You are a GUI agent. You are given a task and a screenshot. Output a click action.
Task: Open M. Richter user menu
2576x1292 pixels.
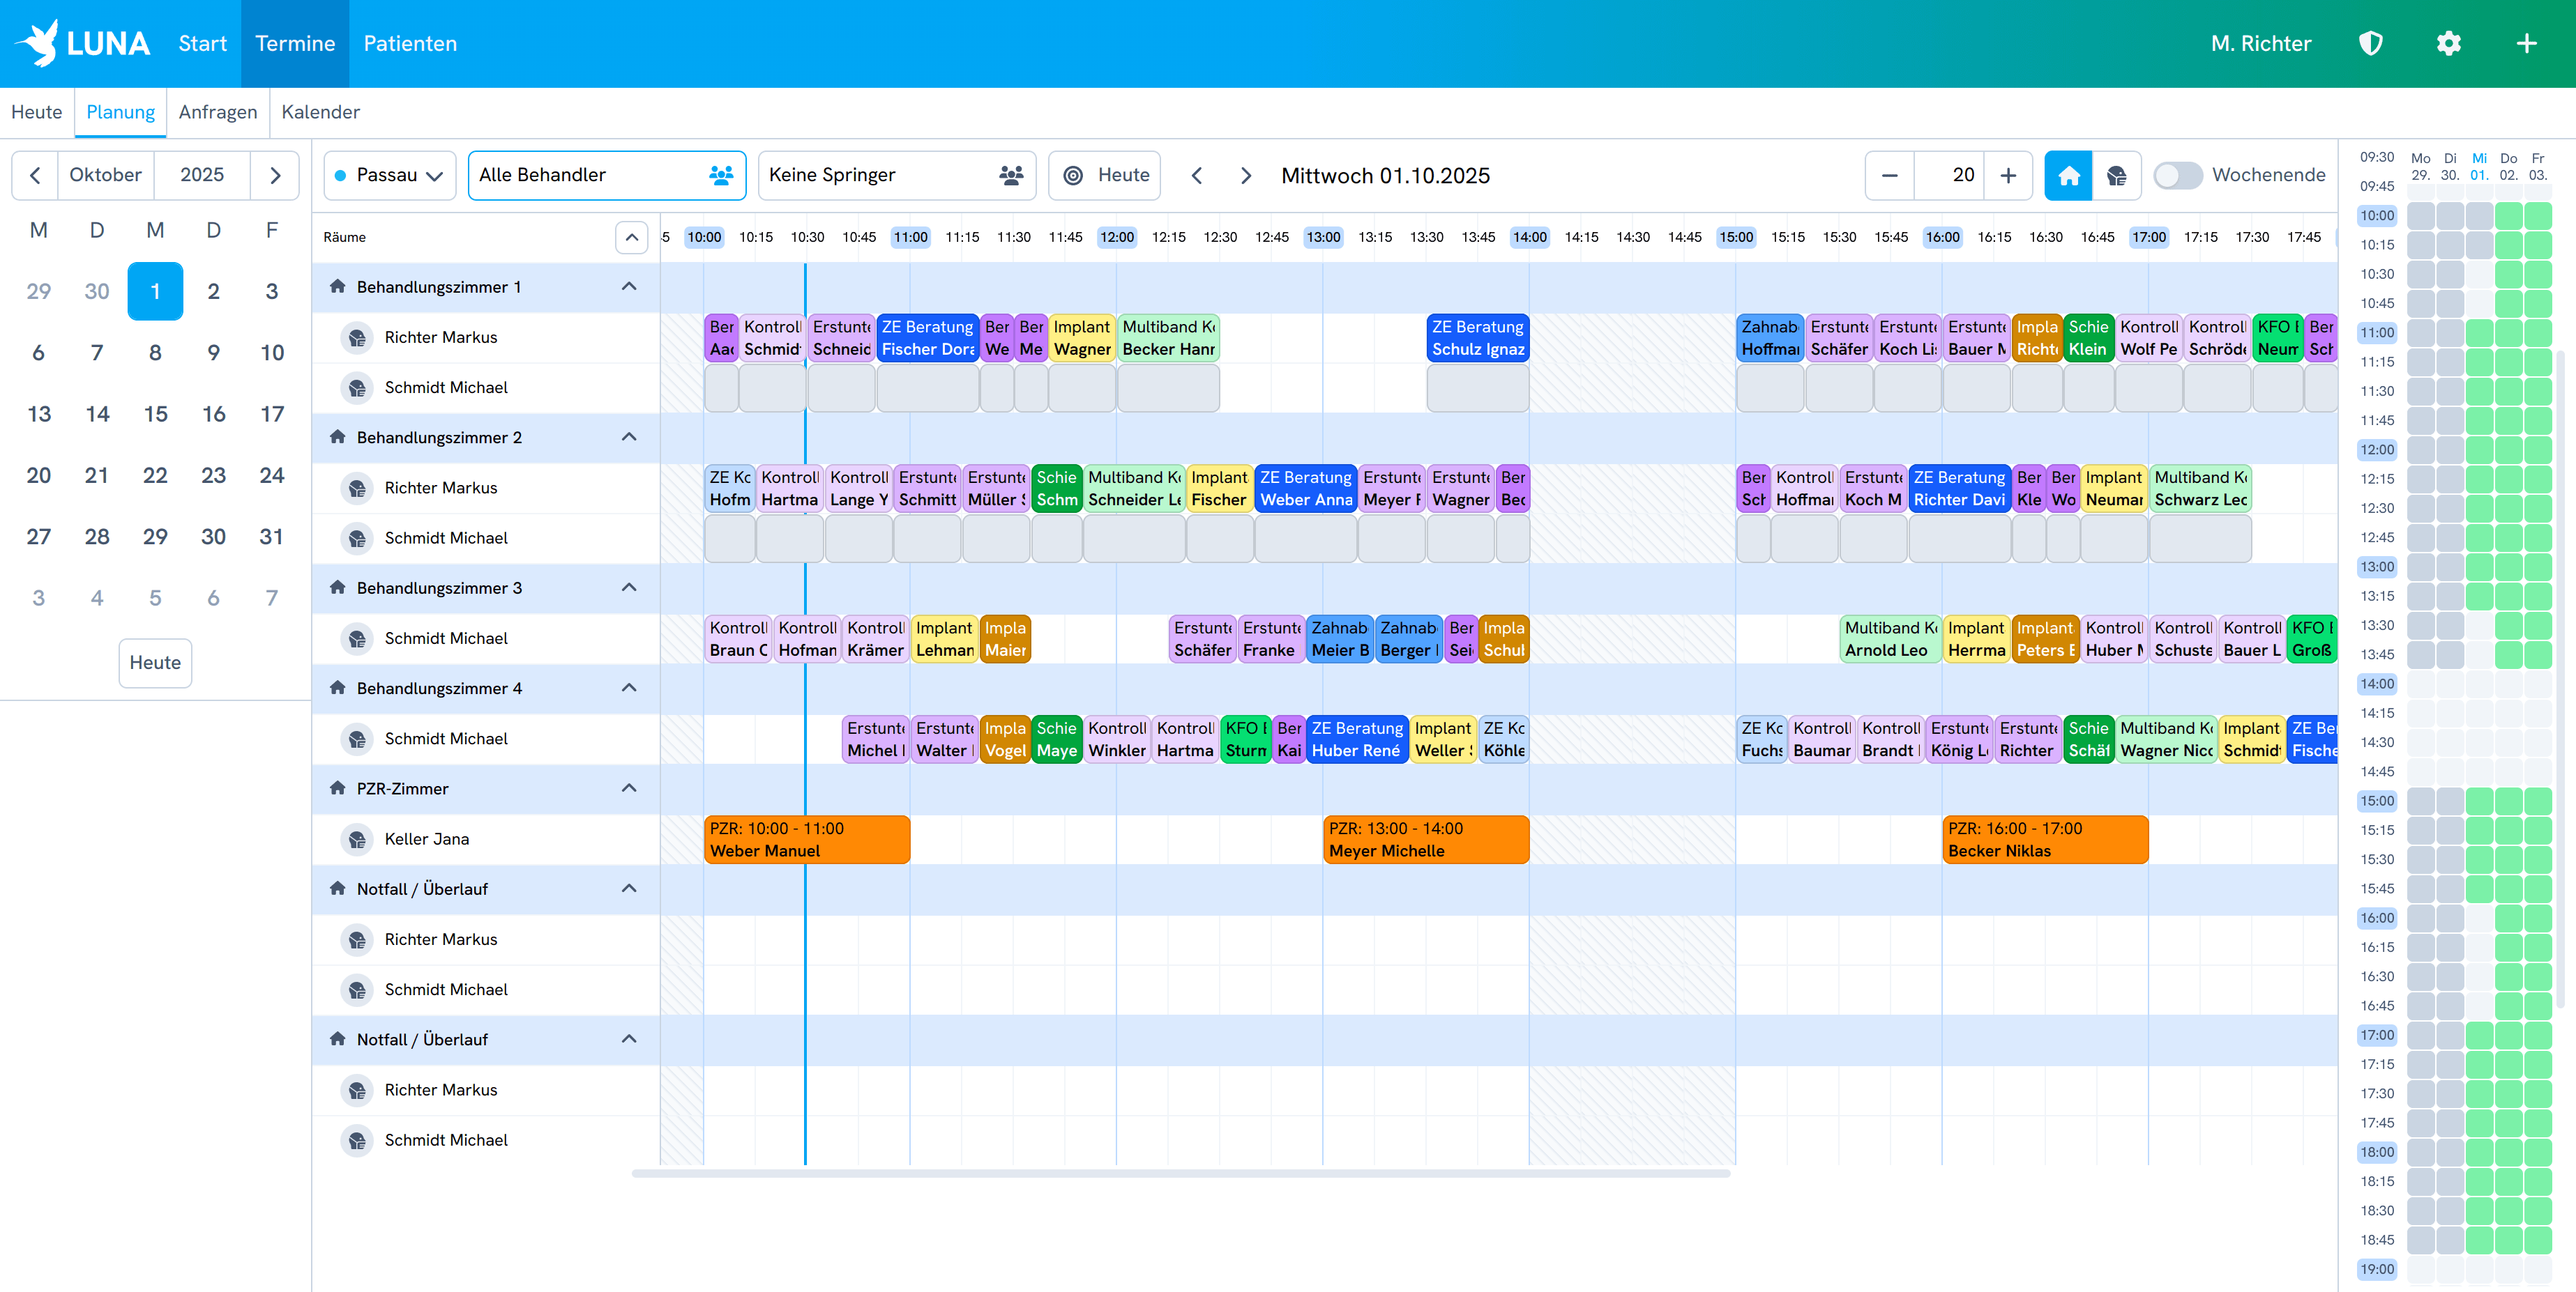[x=2261, y=43]
